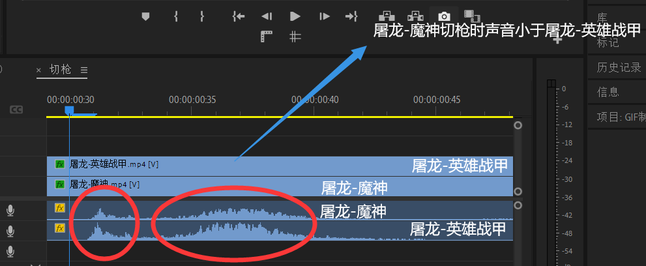Export a frame with the camera icon

(x=444, y=16)
